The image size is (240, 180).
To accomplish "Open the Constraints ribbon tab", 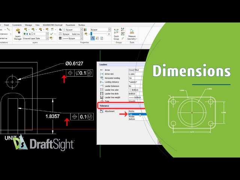I will [17, 25].
